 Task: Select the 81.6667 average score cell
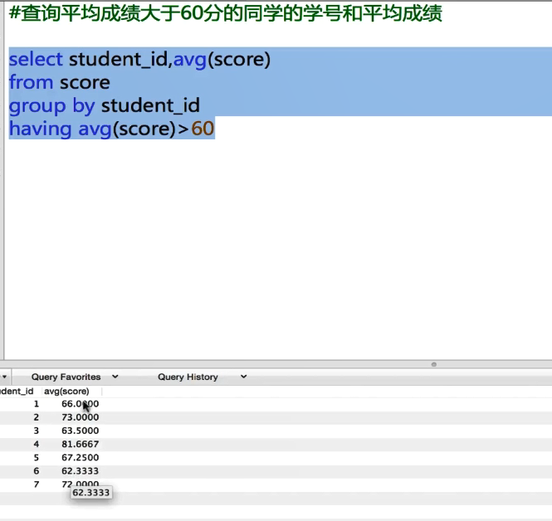(80, 444)
